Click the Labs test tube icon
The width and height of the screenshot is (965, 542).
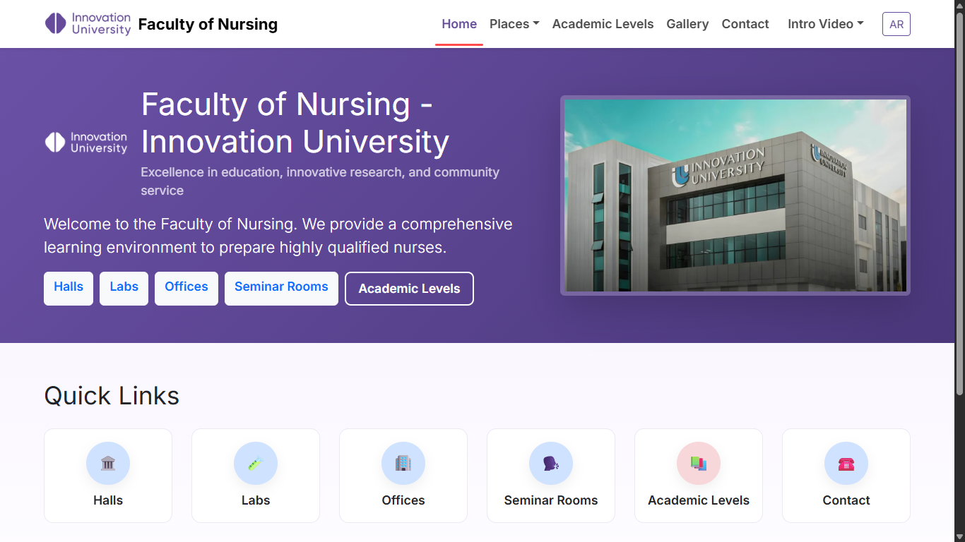click(x=256, y=464)
